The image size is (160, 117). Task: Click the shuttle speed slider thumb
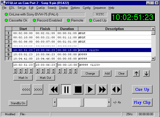tap(82, 102)
